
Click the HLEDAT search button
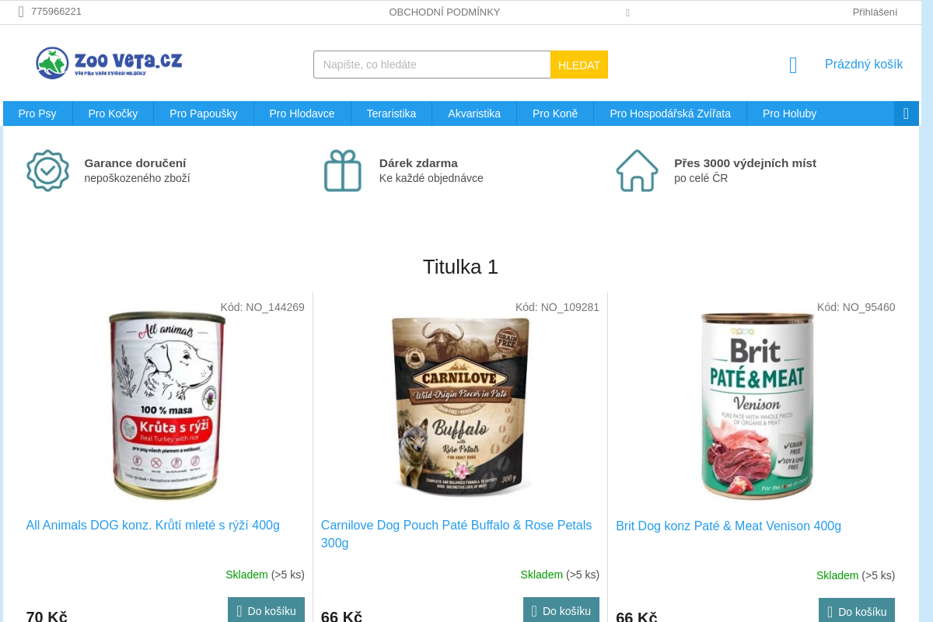point(579,65)
